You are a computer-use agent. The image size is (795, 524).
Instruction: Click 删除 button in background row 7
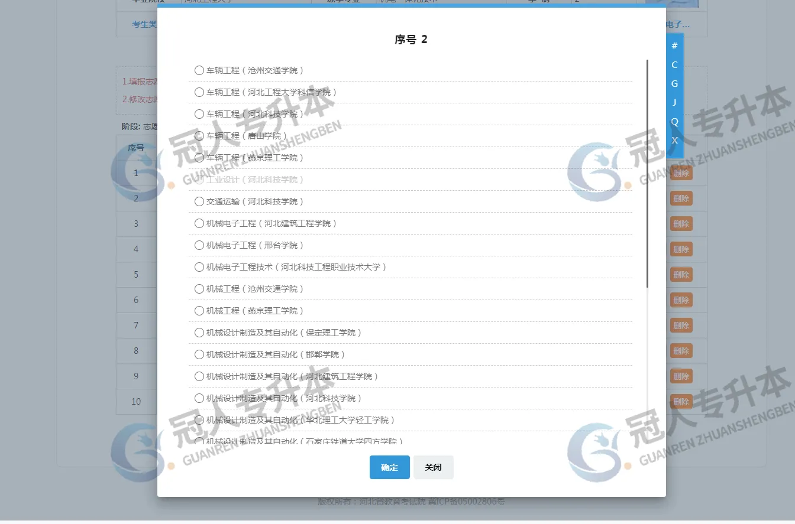pos(681,326)
